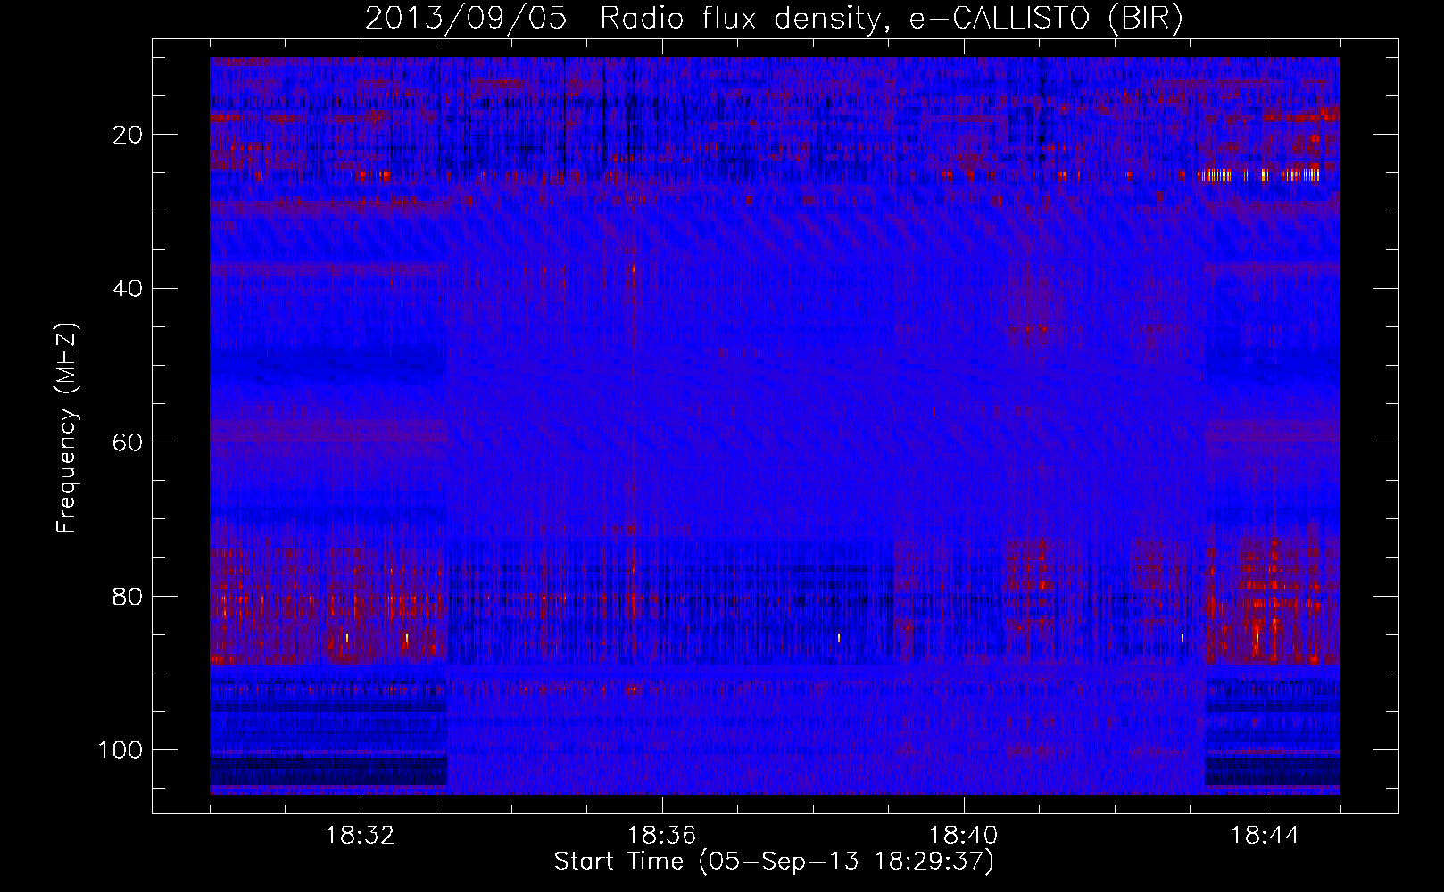Click the 18:44 time axis label
Image resolution: width=1444 pixels, height=892 pixels.
click(1266, 836)
